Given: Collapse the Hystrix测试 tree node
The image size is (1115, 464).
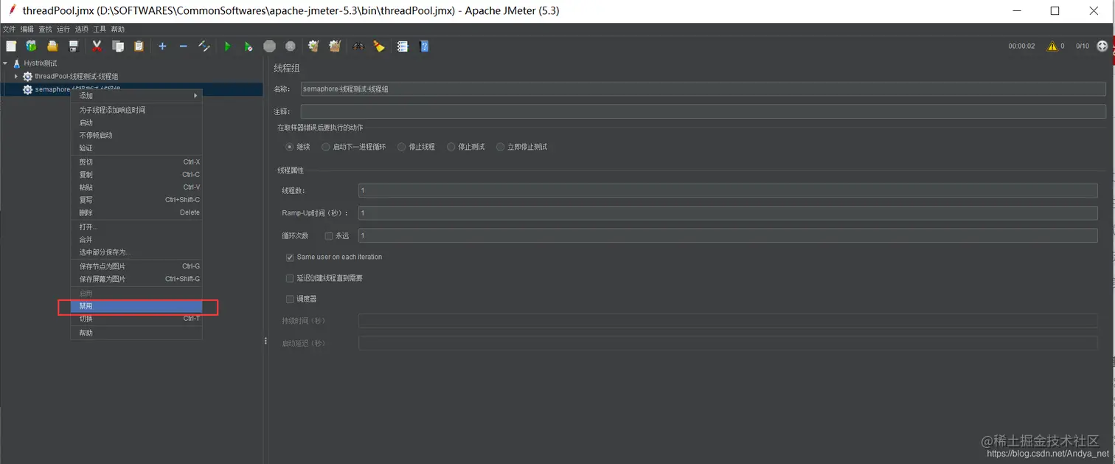Looking at the screenshot, I should click(x=6, y=63).
